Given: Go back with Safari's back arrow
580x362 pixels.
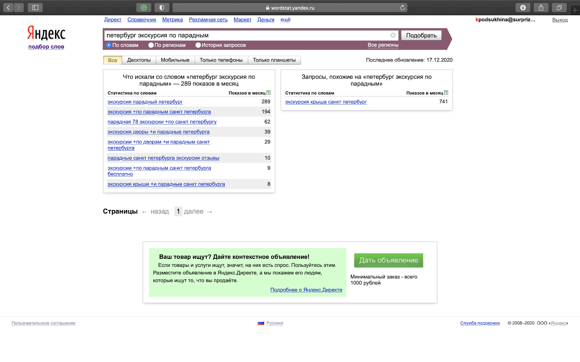Looking at the screenshot, I should coord(8,8).
